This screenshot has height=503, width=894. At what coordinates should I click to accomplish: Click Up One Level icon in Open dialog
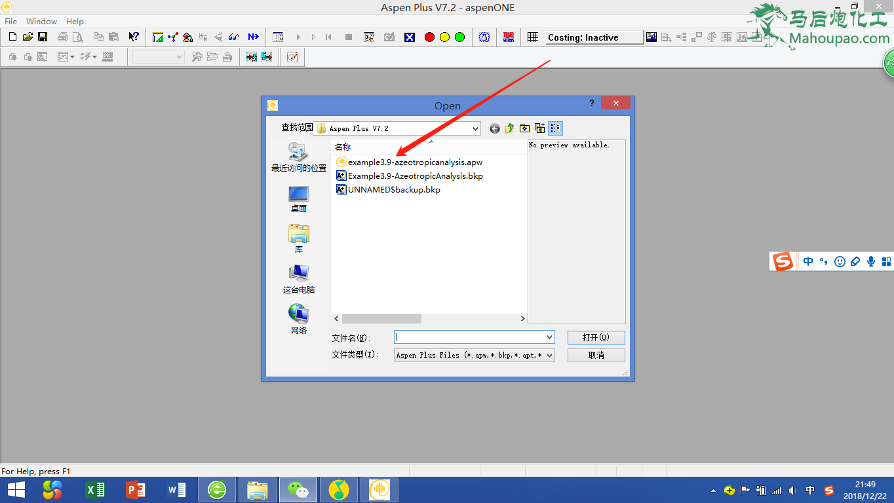click(509, 128)
